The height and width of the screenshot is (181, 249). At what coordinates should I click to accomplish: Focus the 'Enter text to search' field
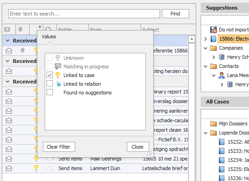[x=84, y=14]
